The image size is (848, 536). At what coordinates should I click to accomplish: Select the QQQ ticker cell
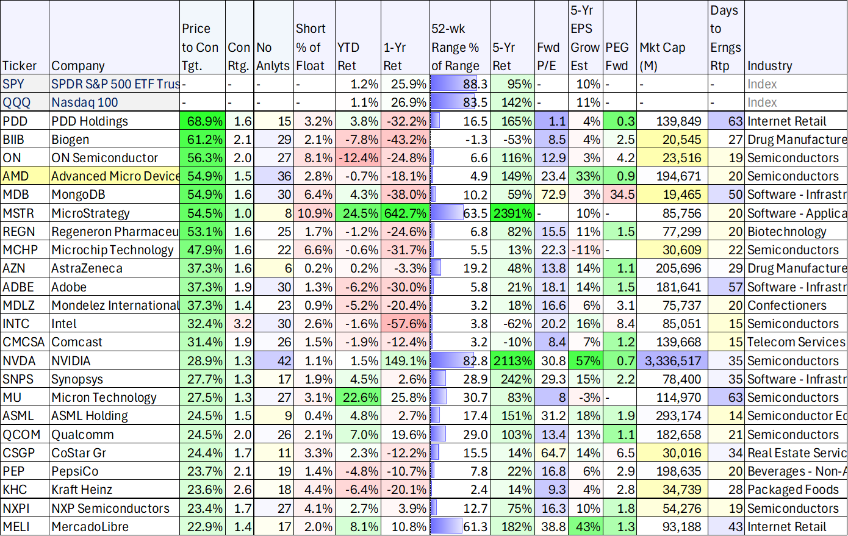(x=25, y=102)
